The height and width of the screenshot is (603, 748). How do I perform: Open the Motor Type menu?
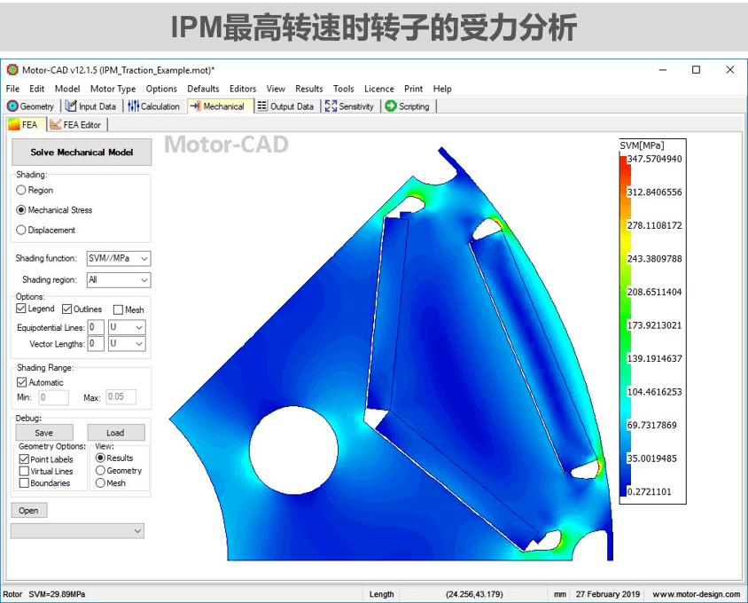point(113,89)
